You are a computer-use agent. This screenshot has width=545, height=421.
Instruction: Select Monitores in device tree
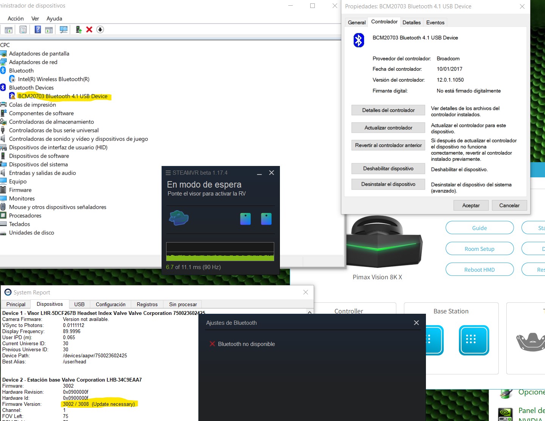click(22, 199)
